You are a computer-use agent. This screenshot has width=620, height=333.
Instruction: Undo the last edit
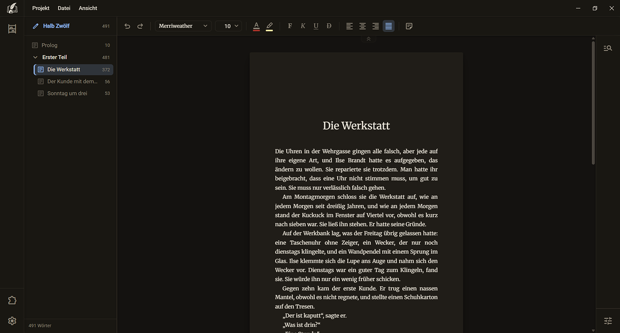click(127, 26)
